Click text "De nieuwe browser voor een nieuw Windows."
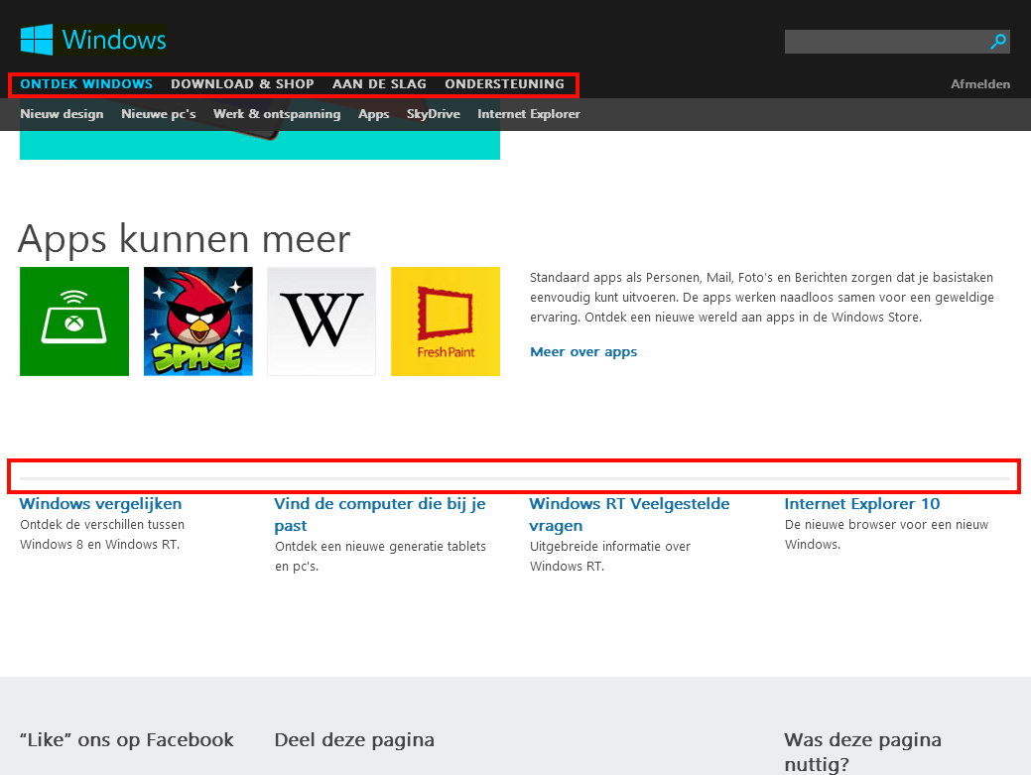The image size is (1031, 775). 886,535
